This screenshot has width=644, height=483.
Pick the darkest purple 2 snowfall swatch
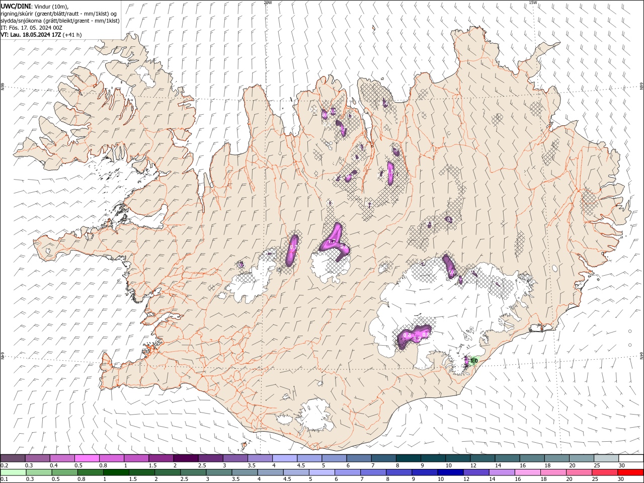(186, 458)
